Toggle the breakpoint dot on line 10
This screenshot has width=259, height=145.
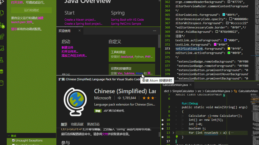162,120
